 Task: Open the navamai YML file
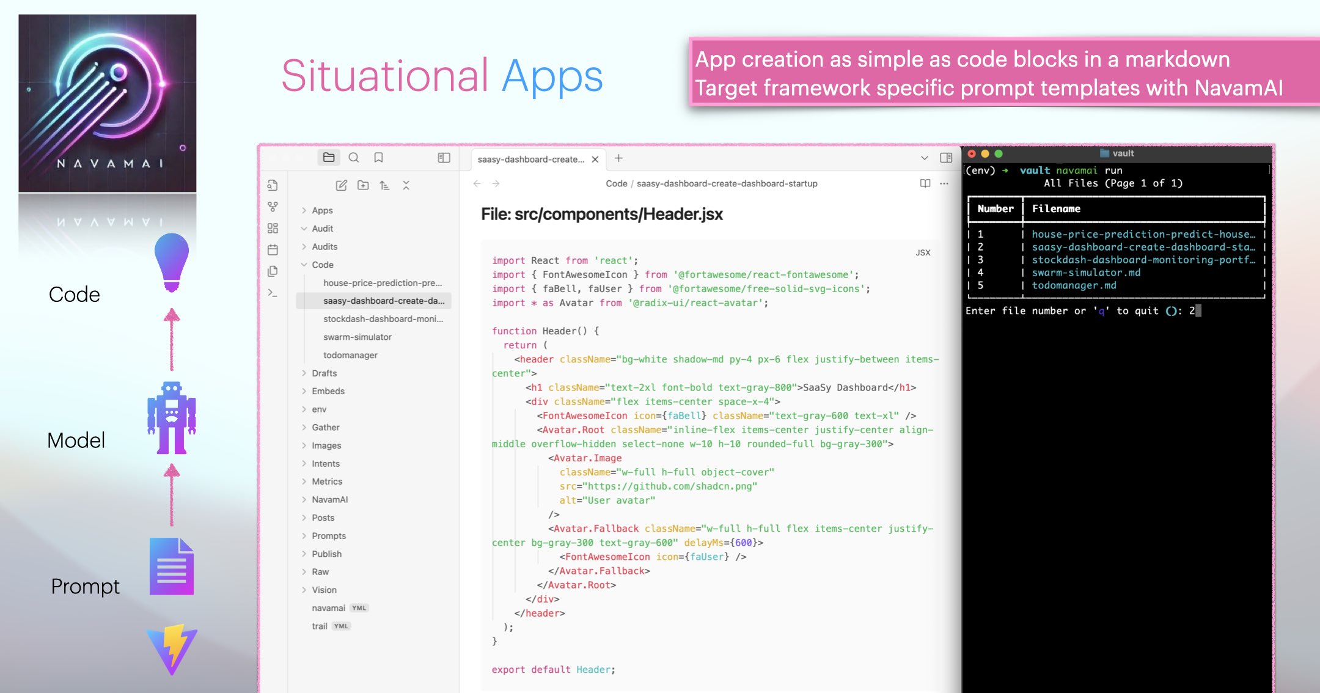click(340, 608)
